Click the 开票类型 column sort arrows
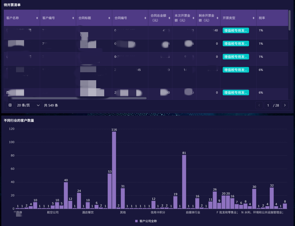This screenshot has height=226, width=295. click(x=254, y=18)
